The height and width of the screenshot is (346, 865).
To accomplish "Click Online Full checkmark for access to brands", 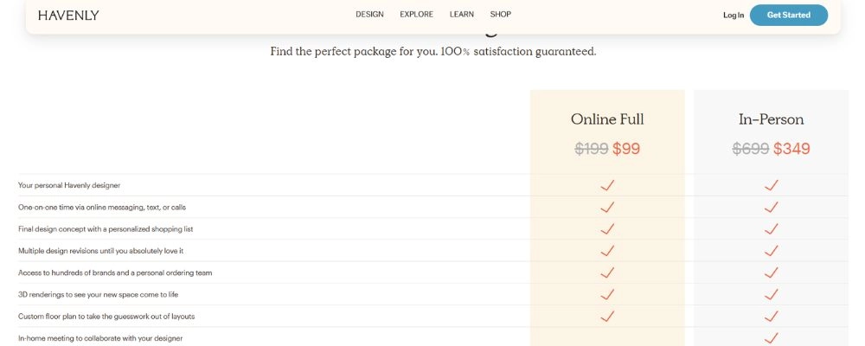I will tap(607, 272).
